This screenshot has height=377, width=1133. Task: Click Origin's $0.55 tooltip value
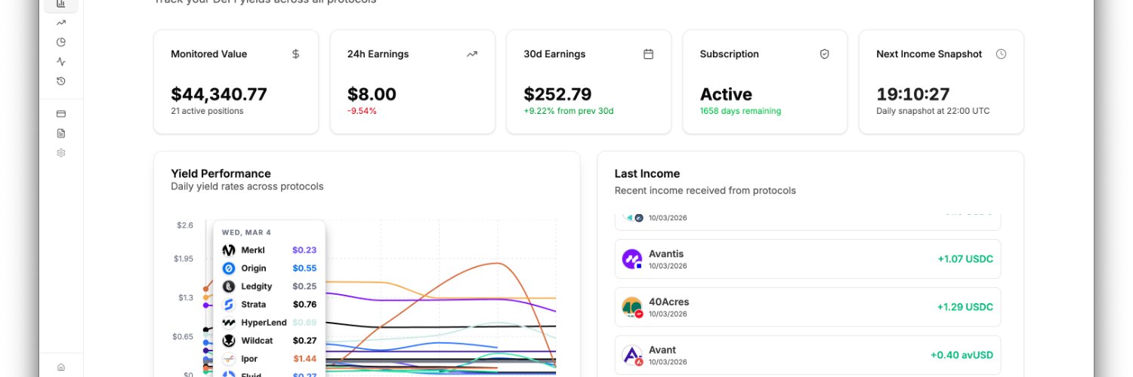pyautogui.click(x=304, y=268)
